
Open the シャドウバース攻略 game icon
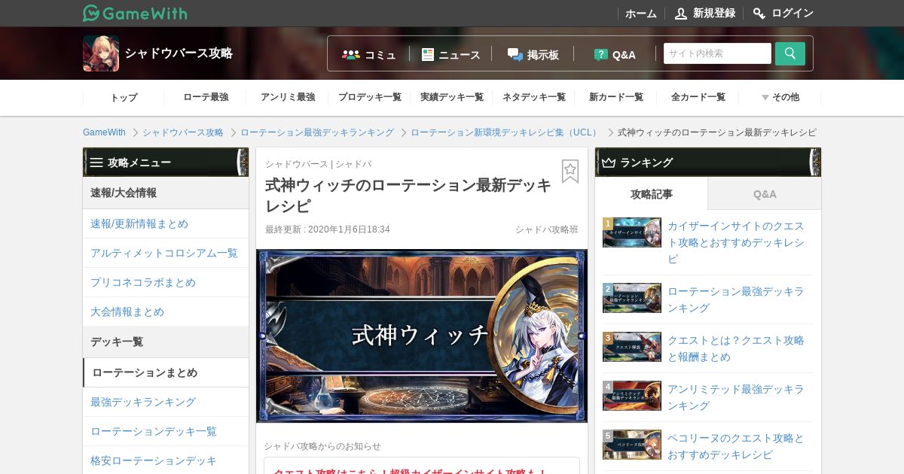101,53
